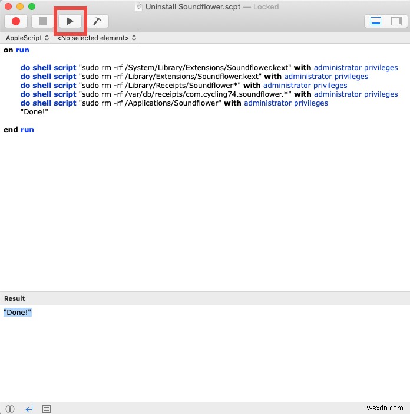Toggle the right side library pane

pos(396,21)
